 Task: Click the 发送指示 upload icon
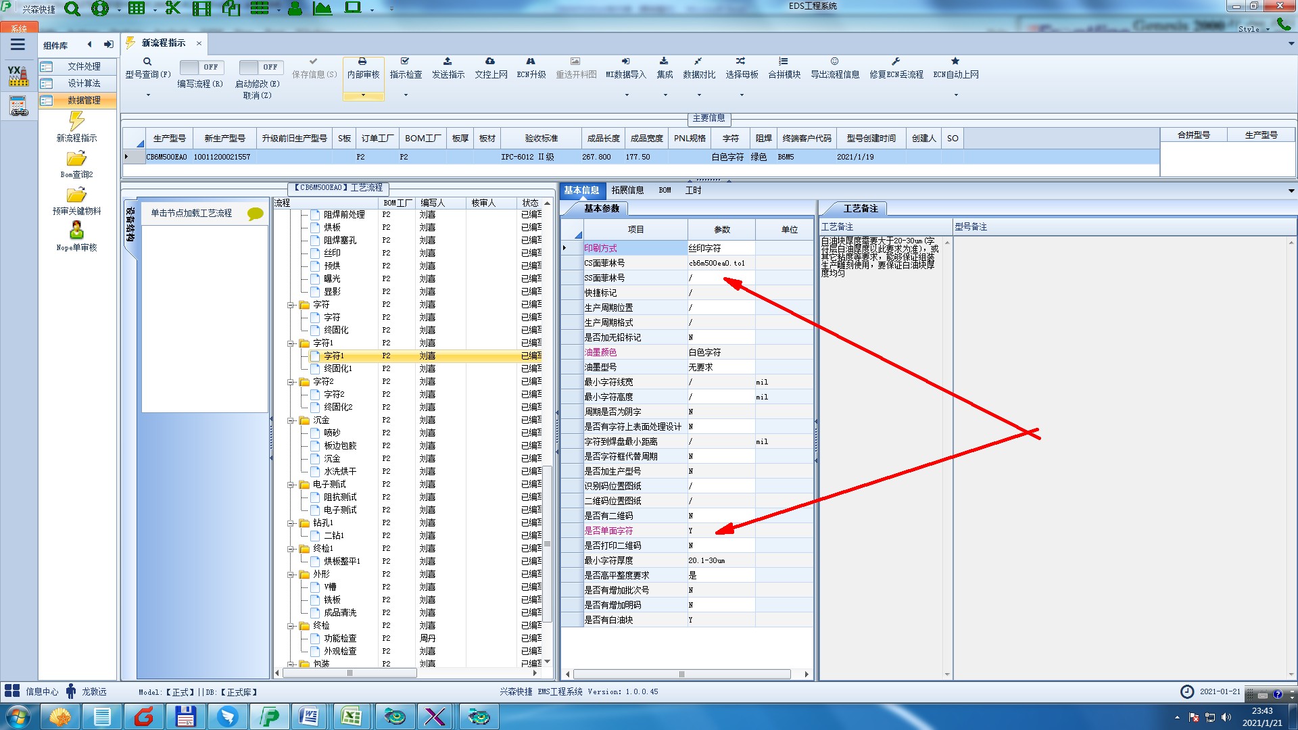tap(448, 62)
